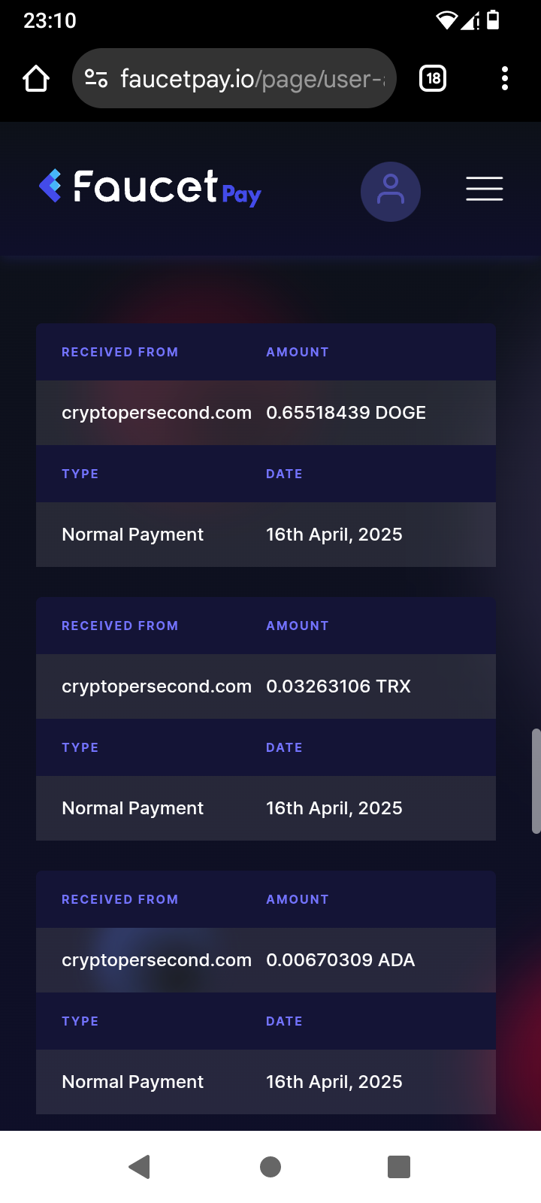541x1203 pixels.
Task: Tap the browser home icon
Action: 36,78
